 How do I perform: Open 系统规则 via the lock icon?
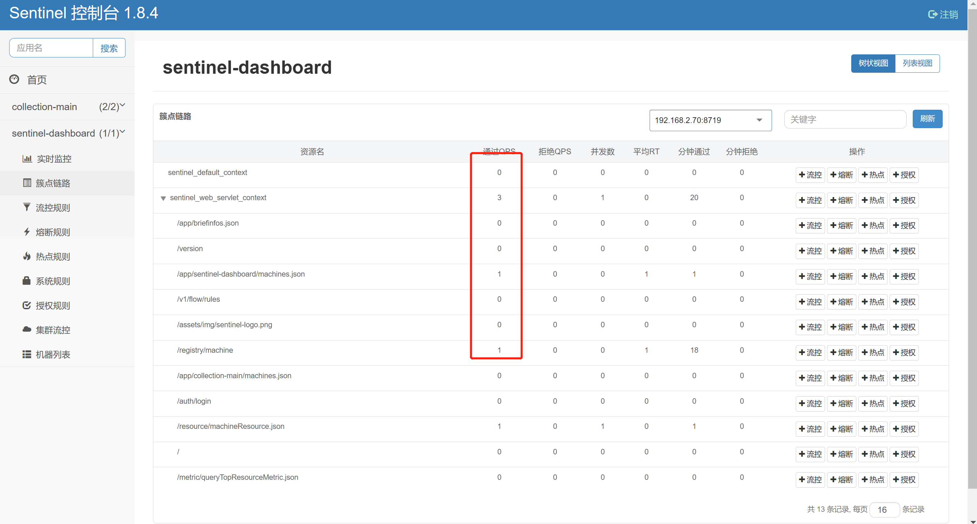point(26,281)
